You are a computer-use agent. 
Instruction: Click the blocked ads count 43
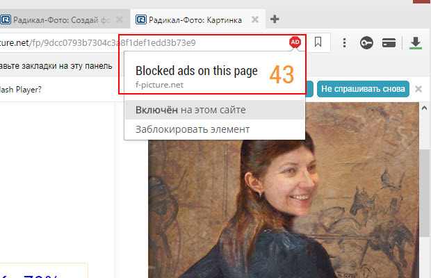click(x=282, y=74)
